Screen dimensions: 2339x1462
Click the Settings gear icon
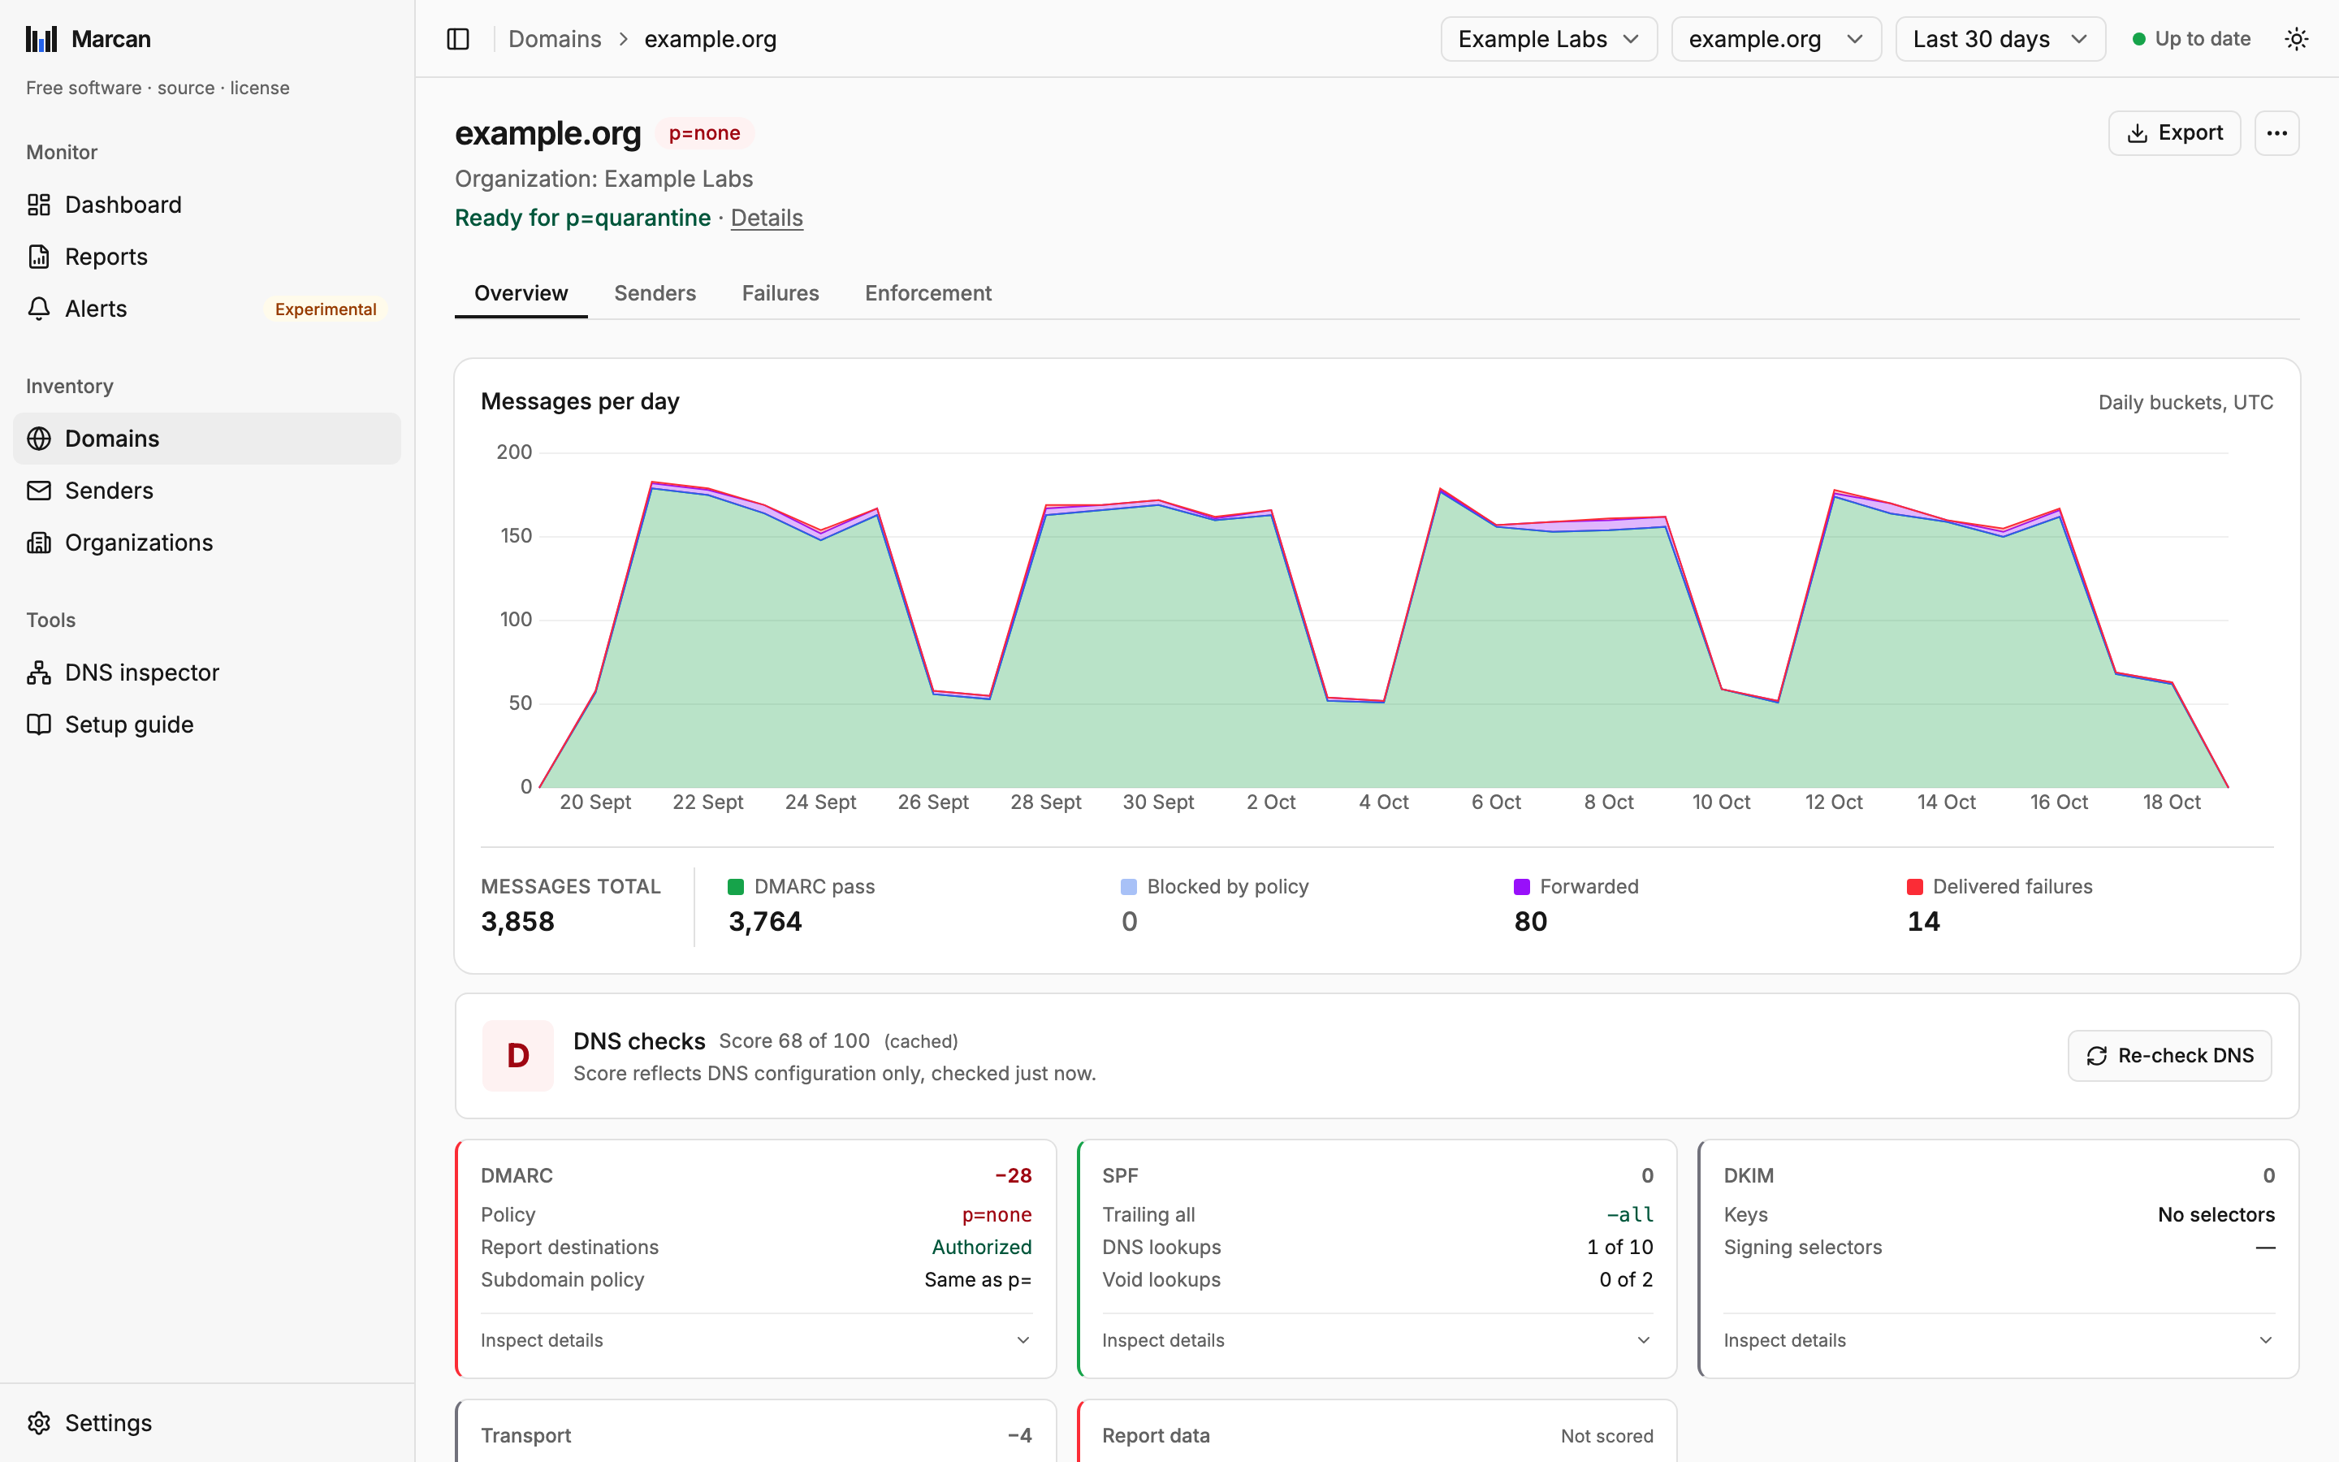(x=39, y=1423)
